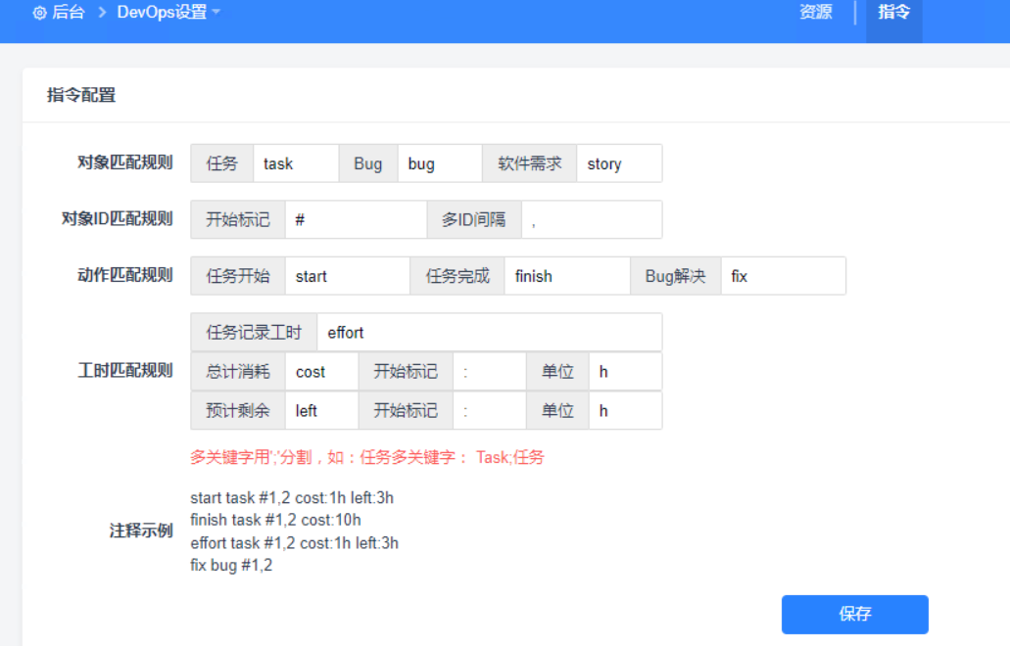The height and width of the screenshot is (646, 1010).
Task: Click the 任务记录工时 field containing effort
Action: pyautogui.click(x=490, y=333)
